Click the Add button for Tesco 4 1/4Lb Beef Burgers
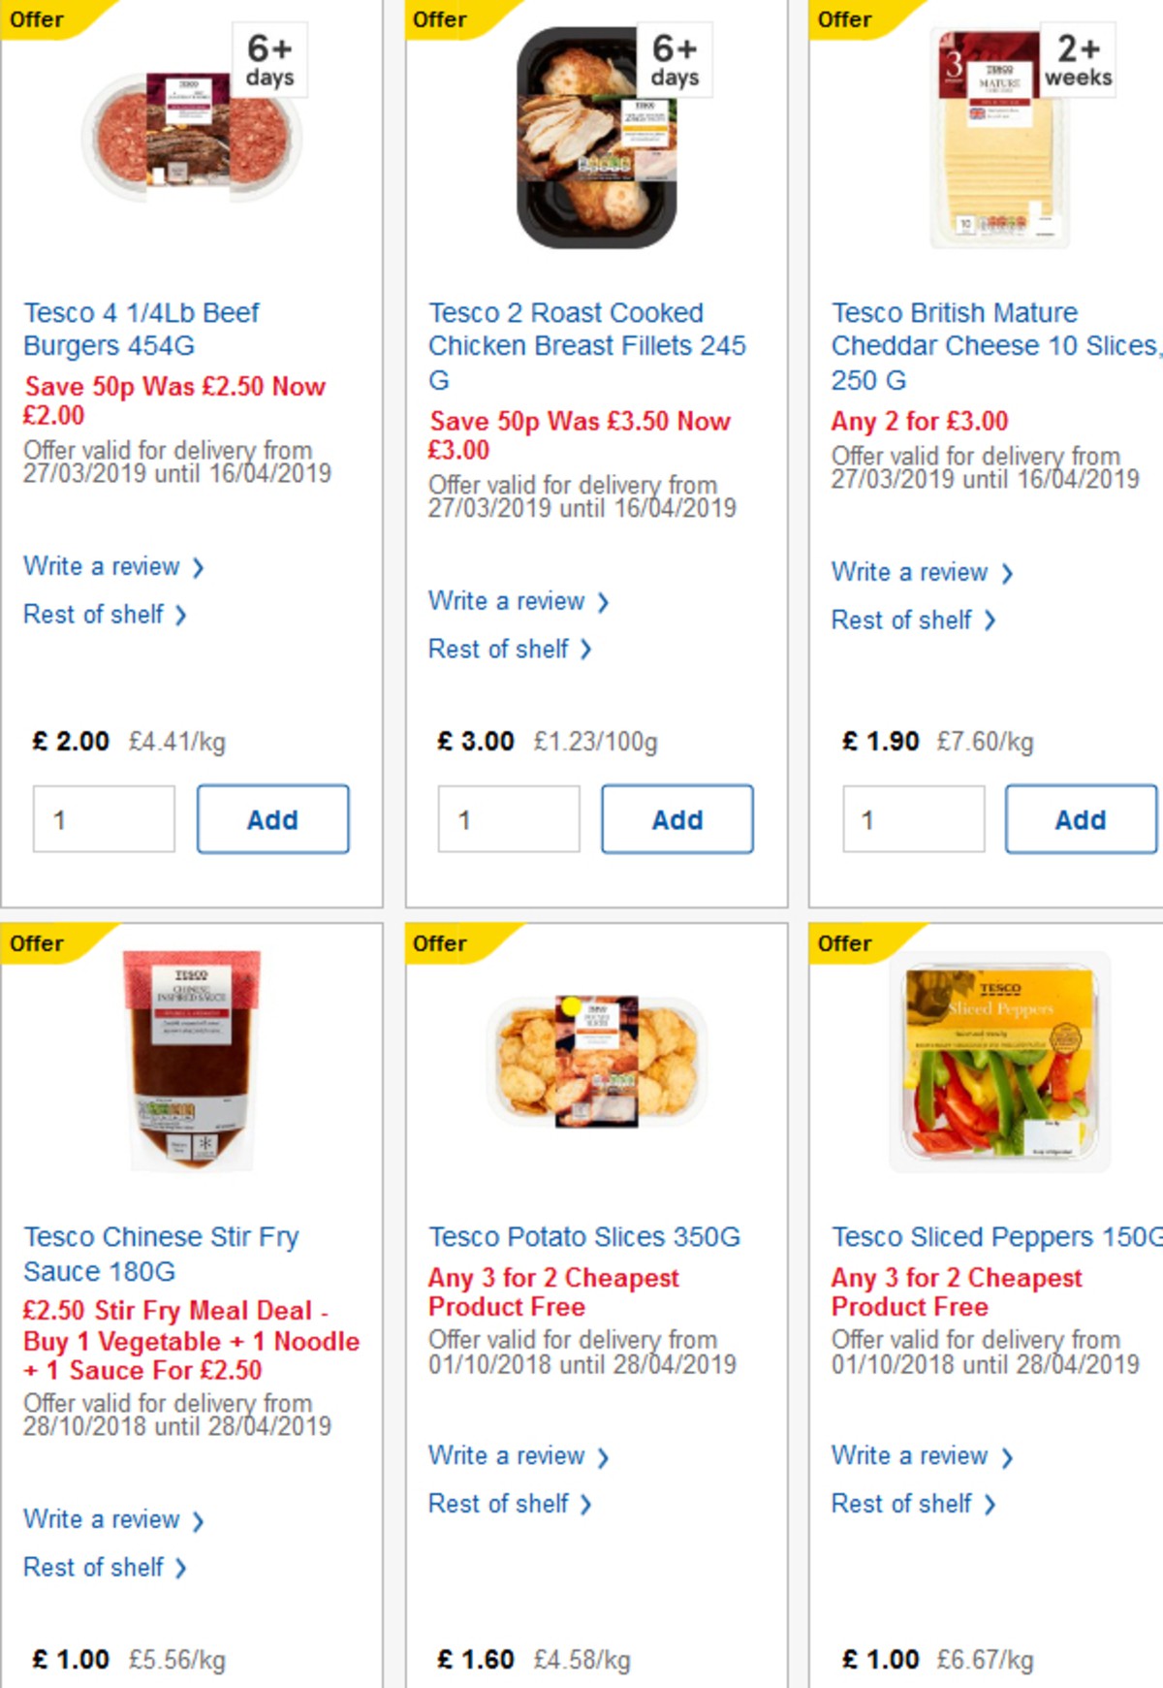 coord(272,818)
